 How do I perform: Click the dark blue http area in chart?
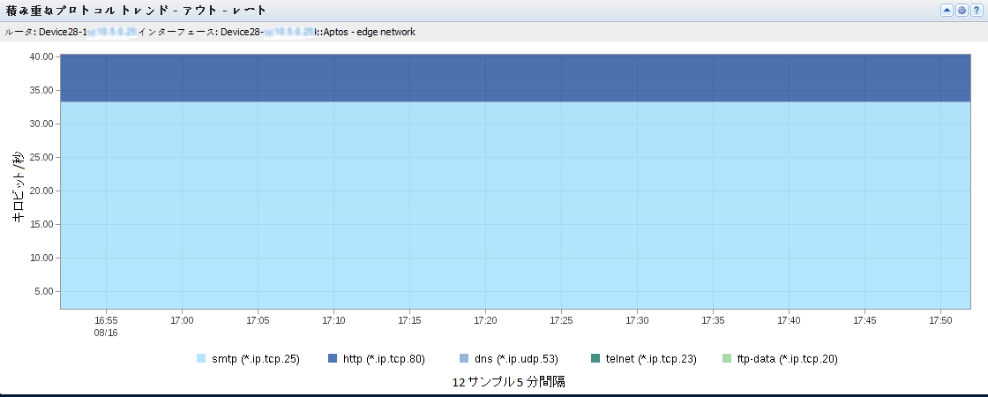(x=515, y=78)
